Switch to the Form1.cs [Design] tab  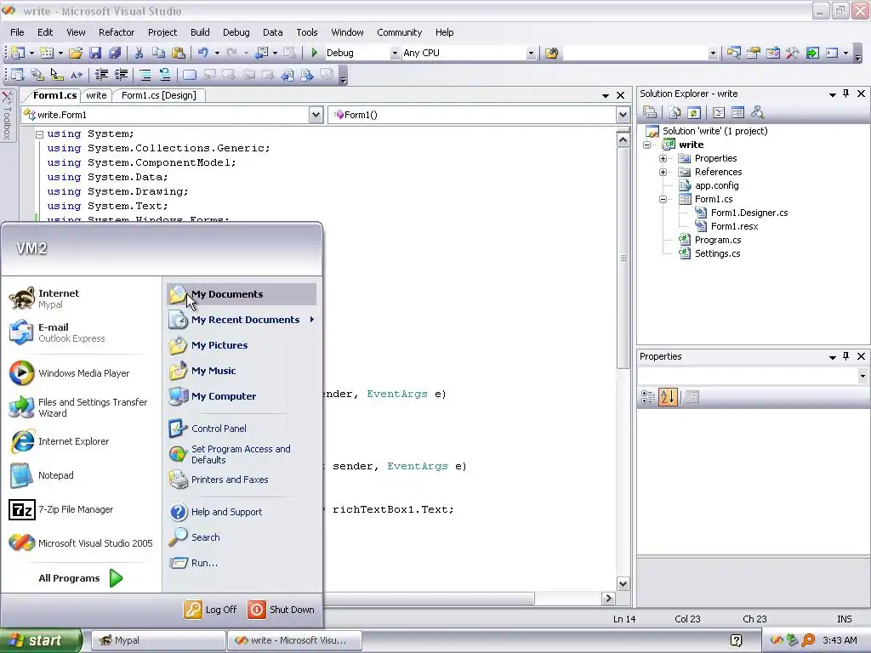159,95
